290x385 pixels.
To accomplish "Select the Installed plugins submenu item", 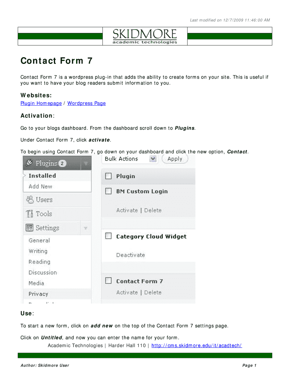I will [x=42, y=176].
